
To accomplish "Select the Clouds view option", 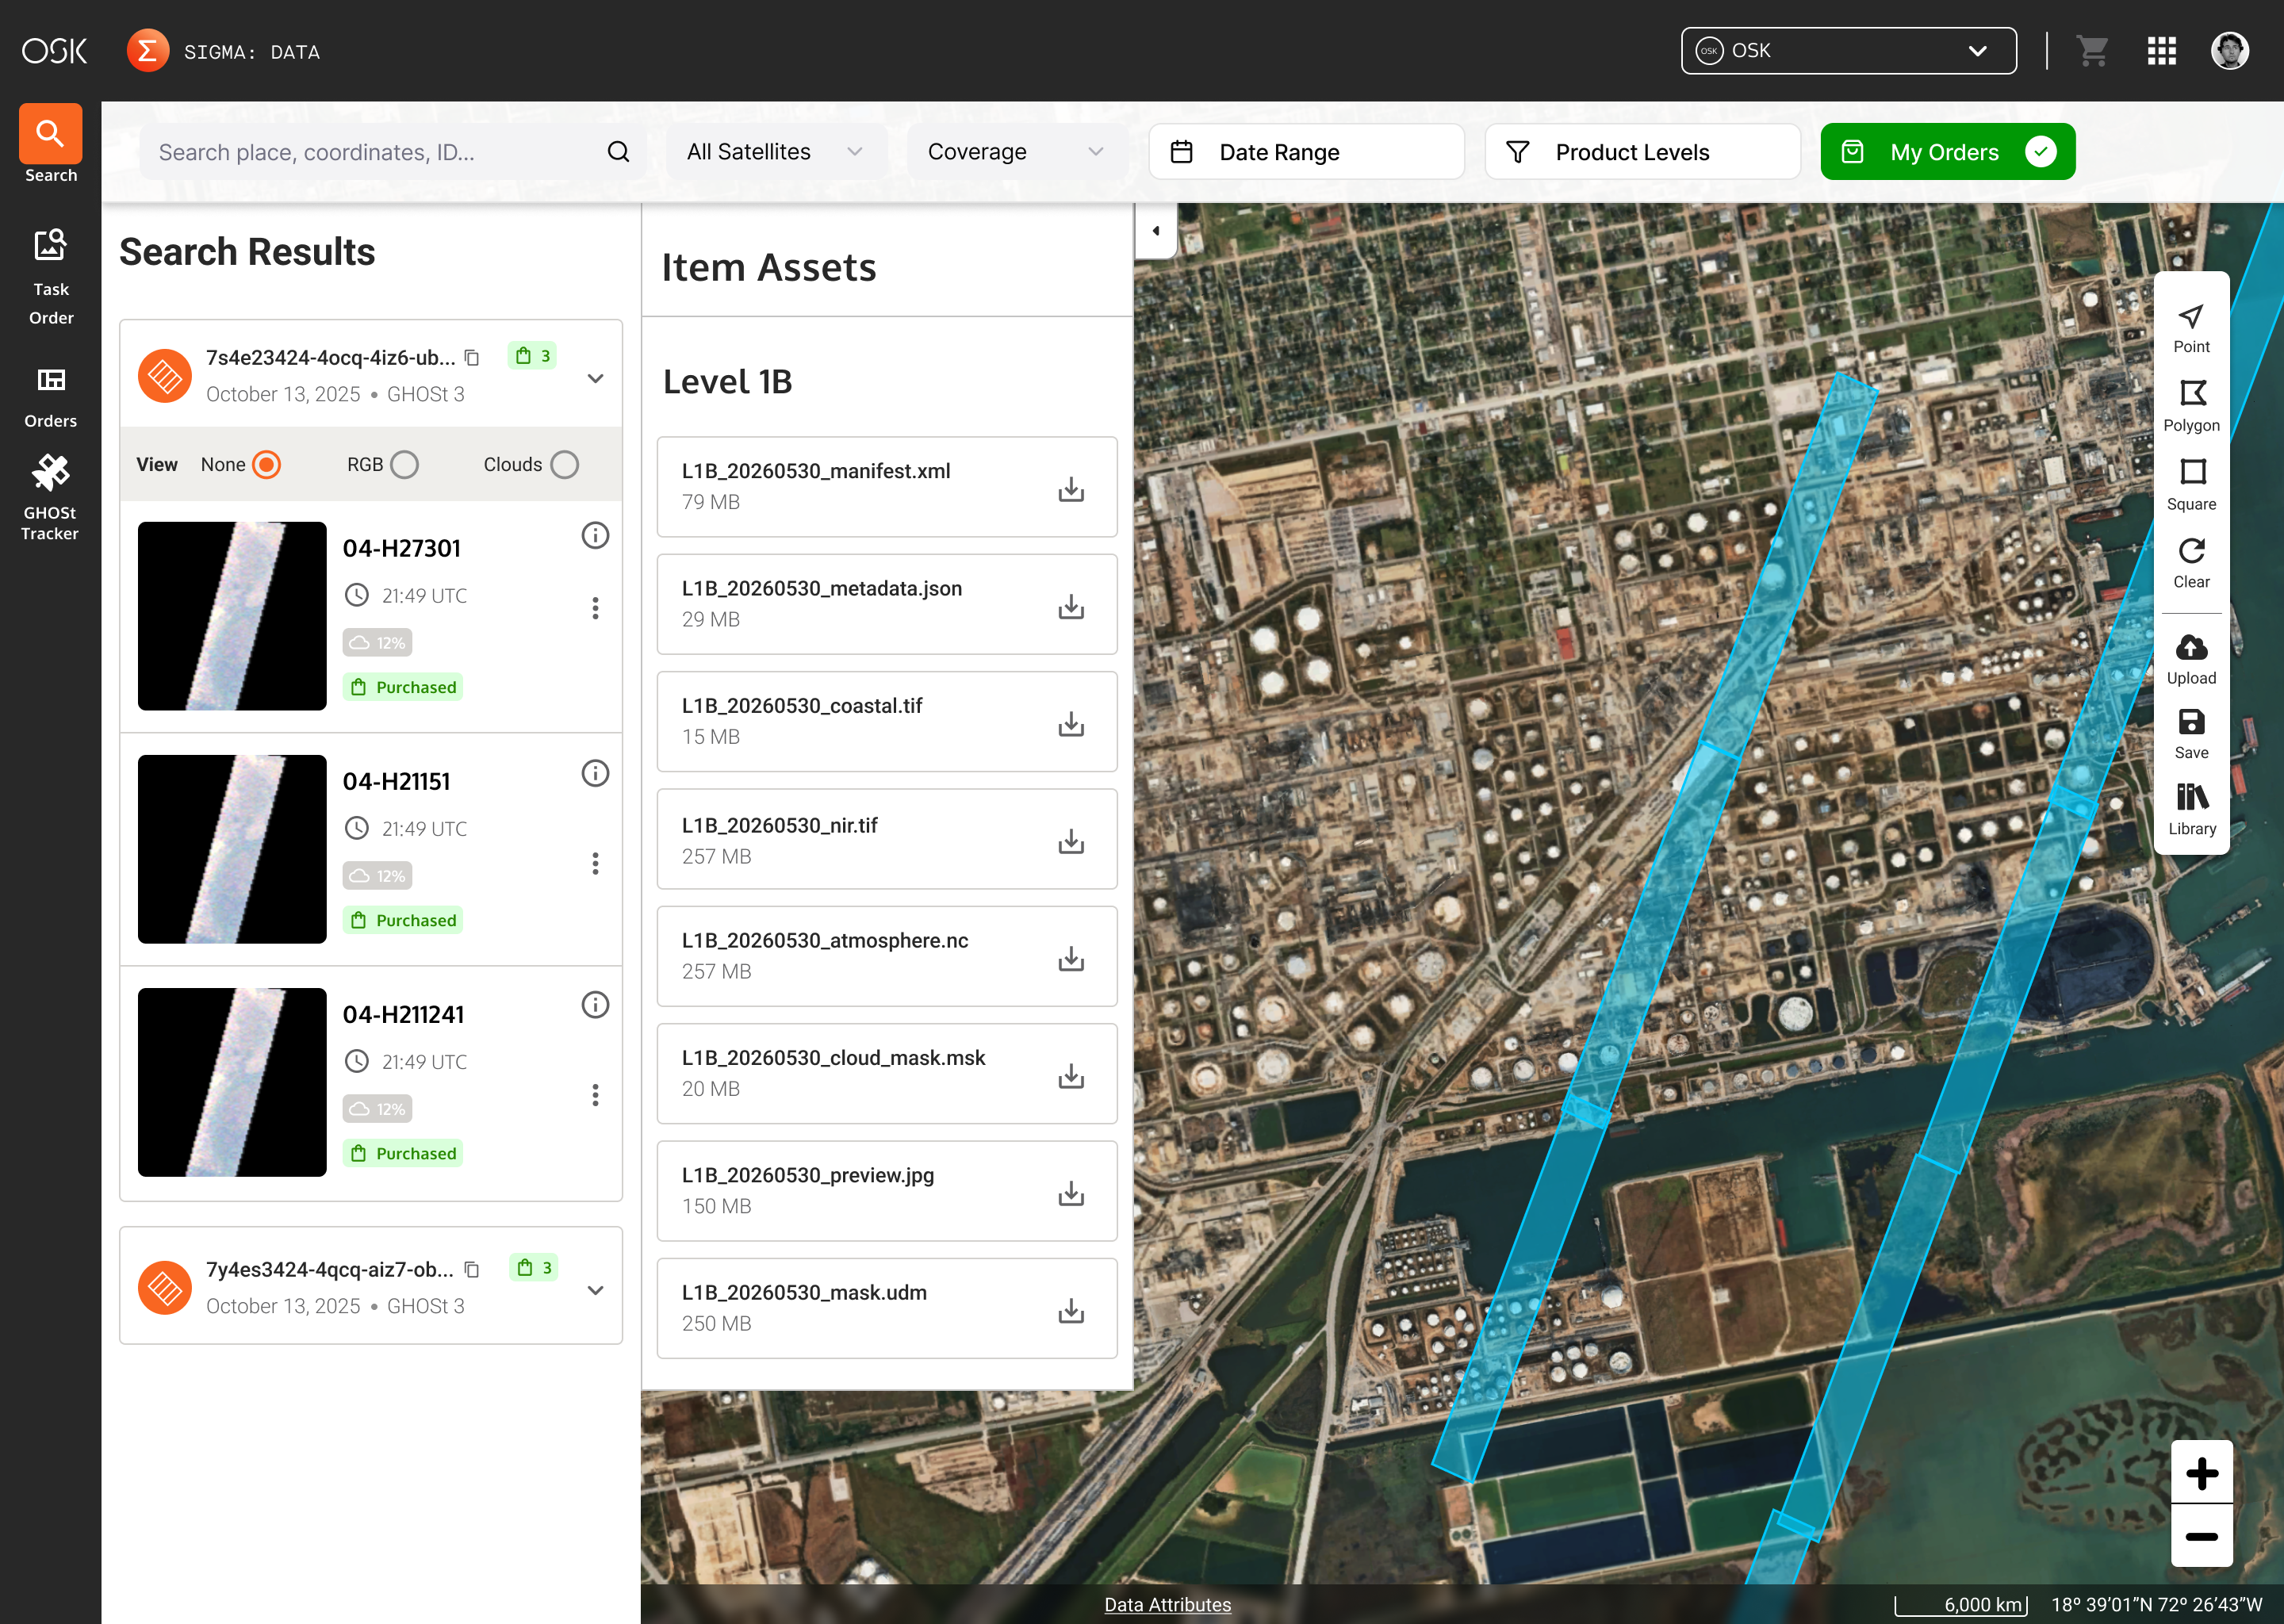I will coord(564,464).
